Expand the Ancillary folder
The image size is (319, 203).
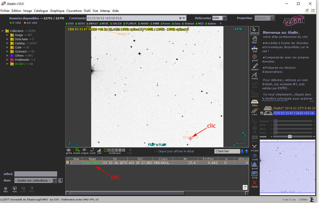coord(7,64)
